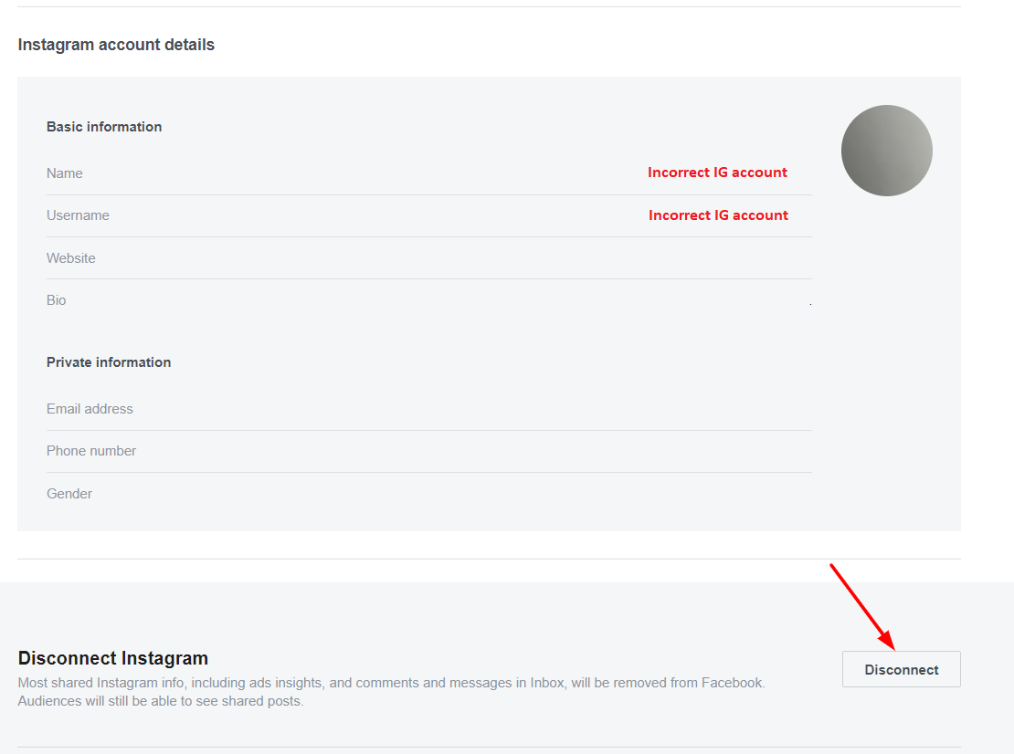
Task: Select the Username field label
Action: point(78,215)
